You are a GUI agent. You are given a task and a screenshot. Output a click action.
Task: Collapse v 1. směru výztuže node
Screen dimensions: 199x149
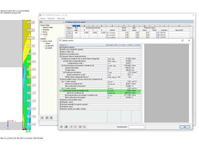[x=62, y=82]
